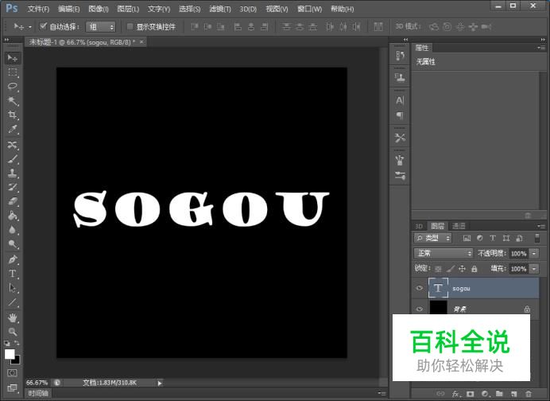Toggle the layer filter switch
Screen dimensions: 550x401
pyautogui.click(x=537, y=238)
